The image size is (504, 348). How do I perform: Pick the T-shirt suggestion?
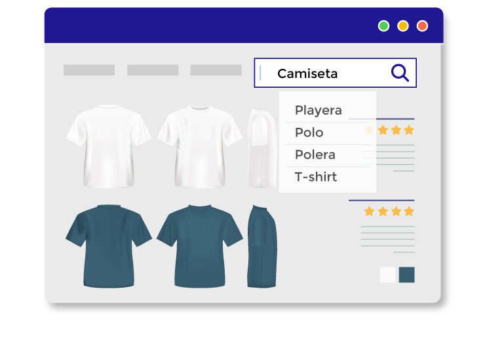point(326,177)
